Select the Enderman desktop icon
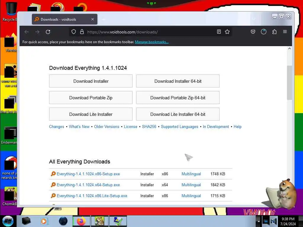The width and height of the screenshot is (303, 227). 9,135
